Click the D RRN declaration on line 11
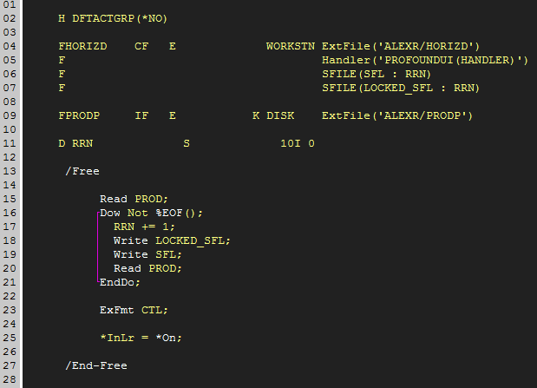The height and width of the screenshot is (388, 537). pos(75,143)
